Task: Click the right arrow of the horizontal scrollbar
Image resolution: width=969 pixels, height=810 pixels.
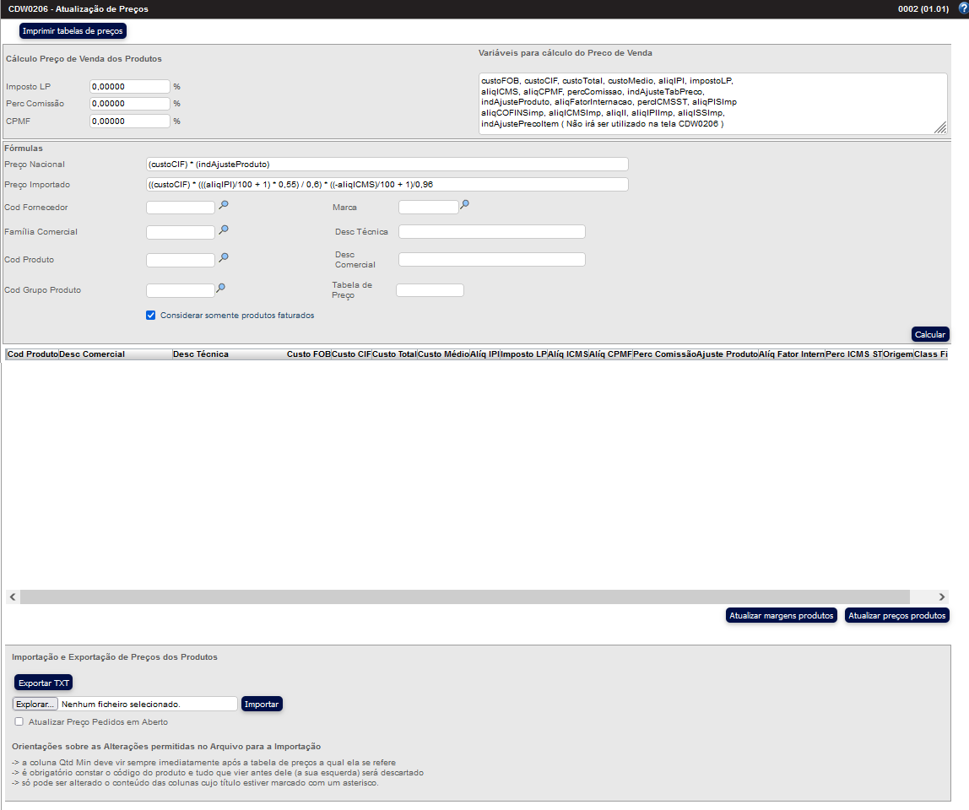Action: pos(944,597)
